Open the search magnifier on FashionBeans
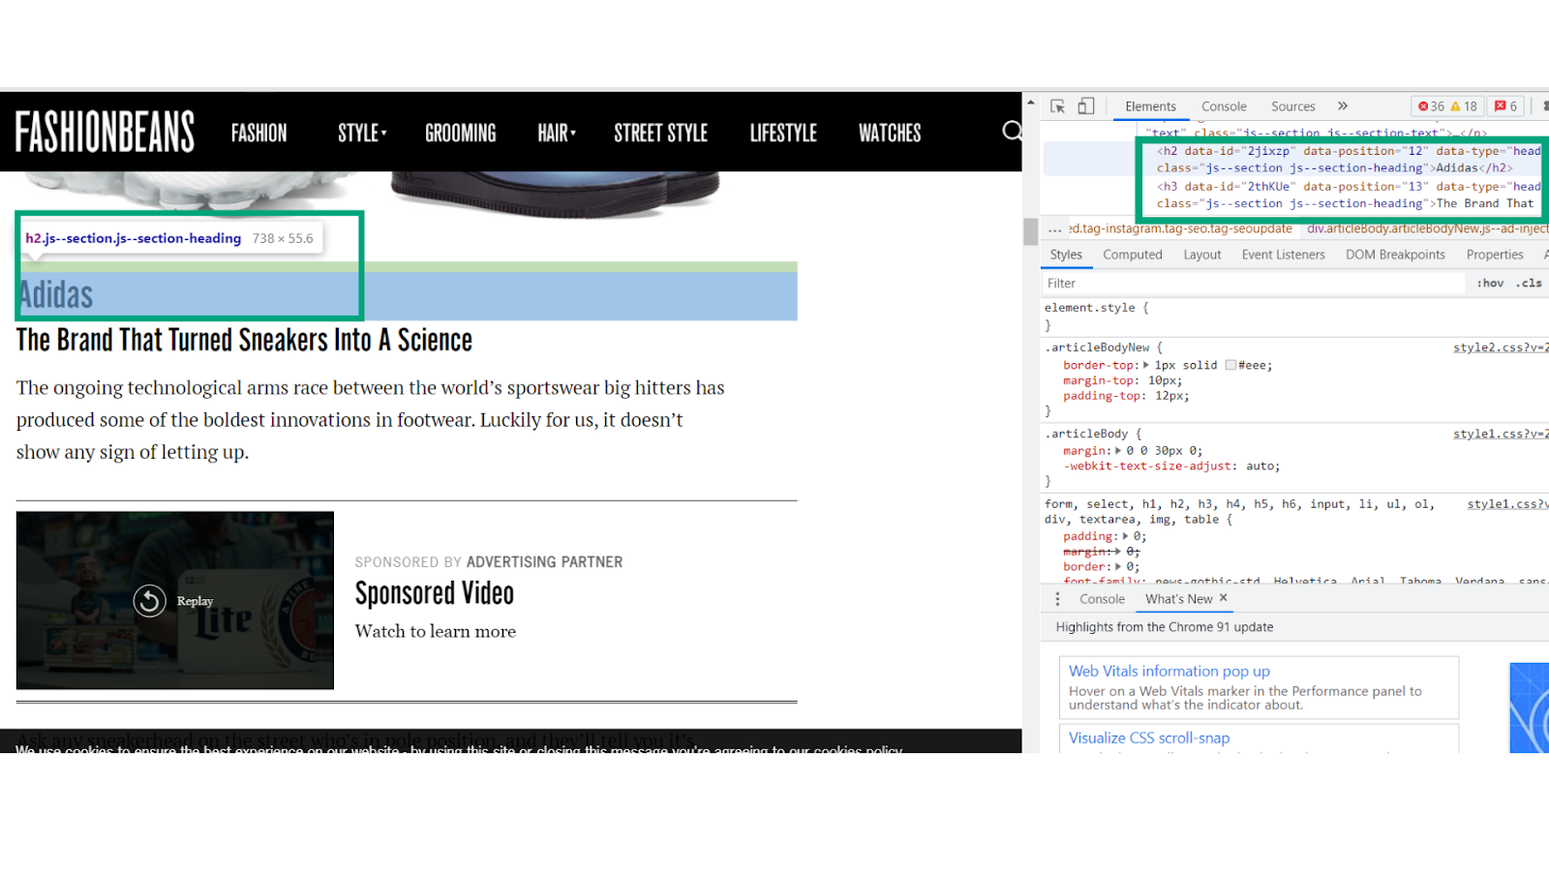1549x871 pixels. 1012,131
